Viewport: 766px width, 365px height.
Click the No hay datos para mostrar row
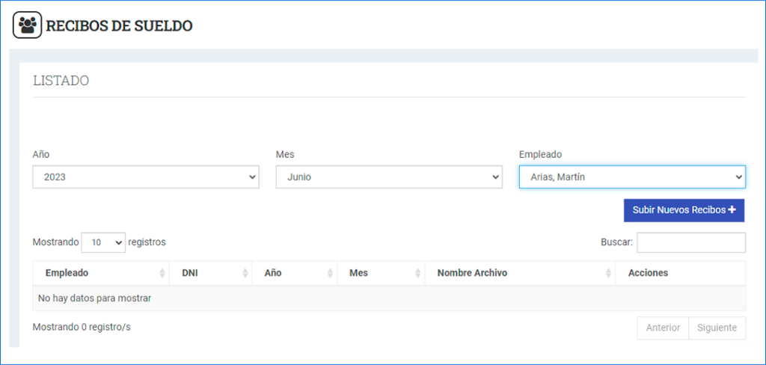(x=389, y=298)
